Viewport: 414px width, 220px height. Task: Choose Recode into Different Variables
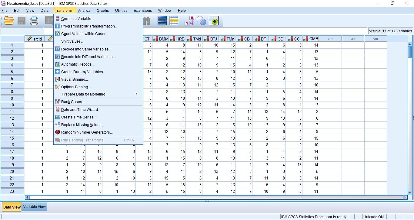88,57
